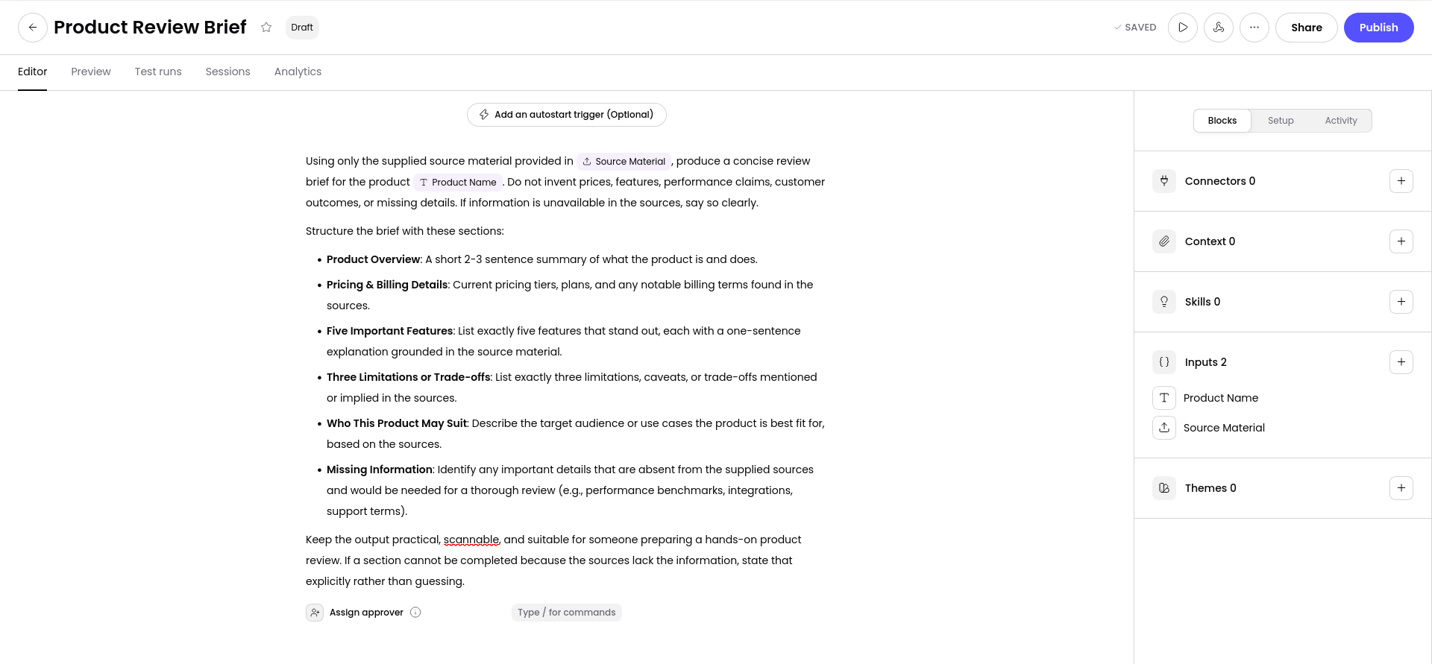Screen dimensions: 1432x664
Task: Click the Themes icon
Action: (1164, 488)
